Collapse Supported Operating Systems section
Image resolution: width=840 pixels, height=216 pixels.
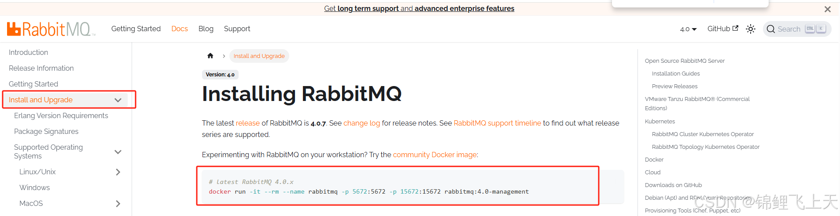pyautogui.click(x=118, y=152)
